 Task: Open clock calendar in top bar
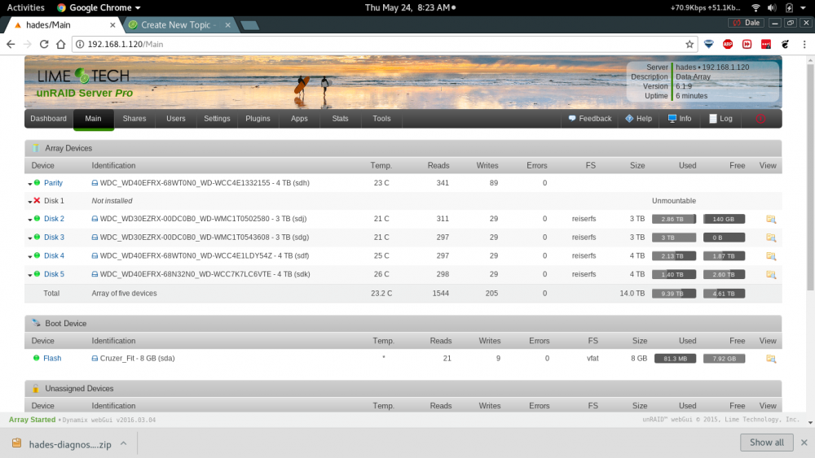point(410,8)
